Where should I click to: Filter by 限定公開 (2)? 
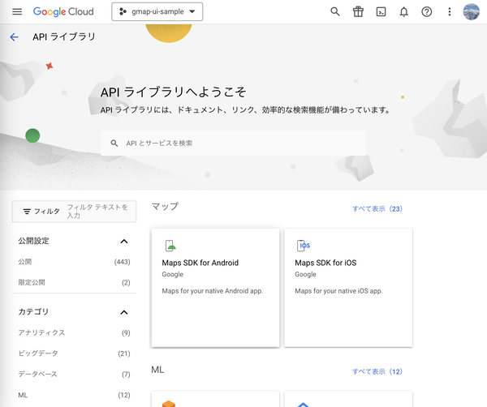[x=74, y=283]
